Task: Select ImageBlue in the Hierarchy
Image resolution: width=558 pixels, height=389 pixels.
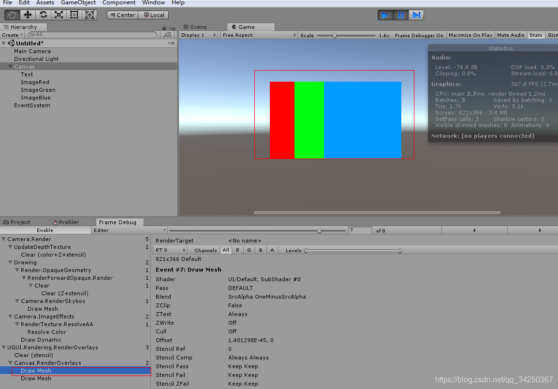Action: click(x=36, y=98)
